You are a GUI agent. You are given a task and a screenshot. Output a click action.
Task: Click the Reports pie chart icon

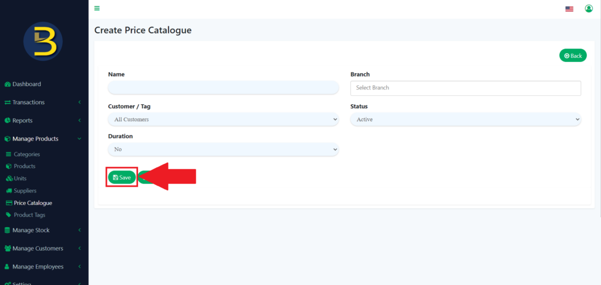(x=8, y=121)
